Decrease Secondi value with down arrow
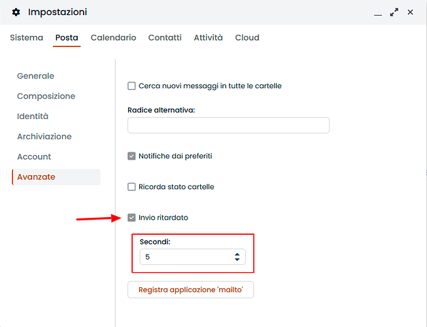The width and height of the screenshot is (427, 327). pyautogui.click(x=237, y=260)
